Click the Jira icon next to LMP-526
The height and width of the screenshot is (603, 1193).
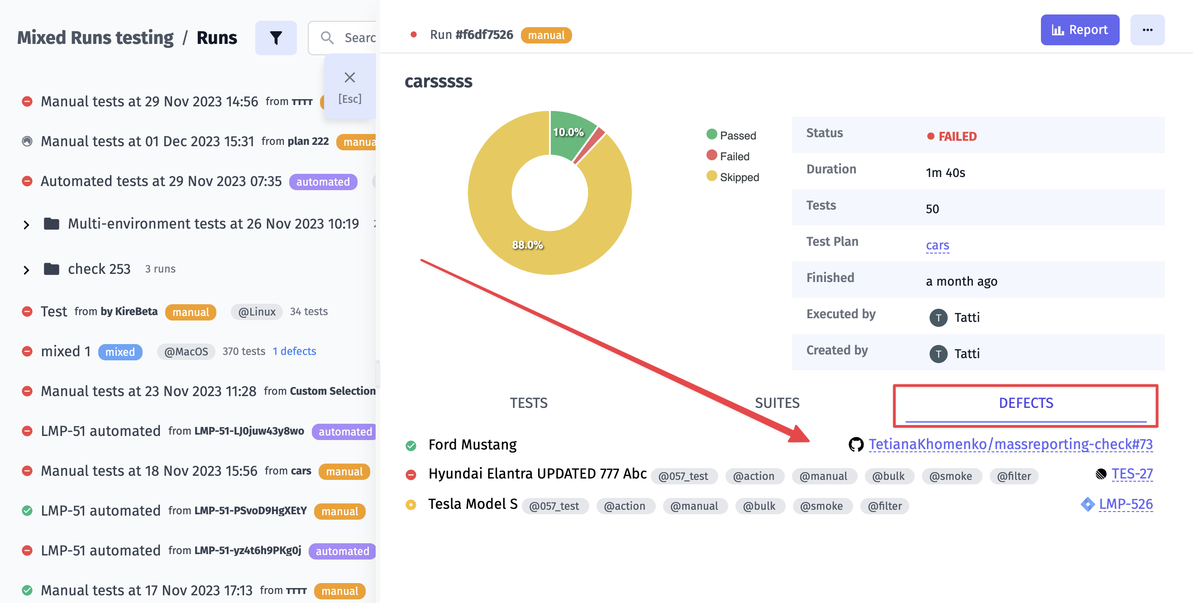coord(1088,504)
